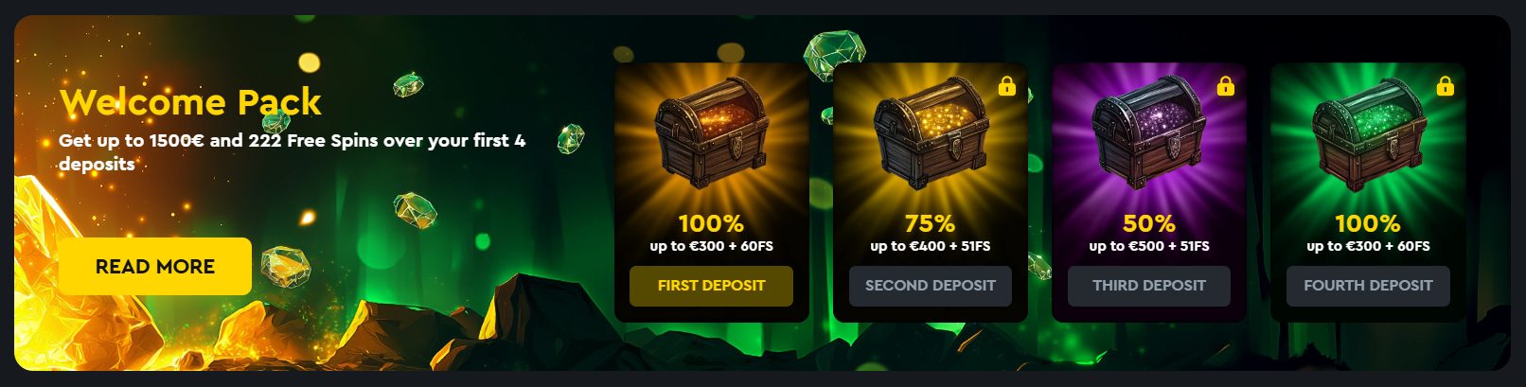Click the Welcome Pack heading
This screenshot has width=1526, height=387.
(190, 102)
